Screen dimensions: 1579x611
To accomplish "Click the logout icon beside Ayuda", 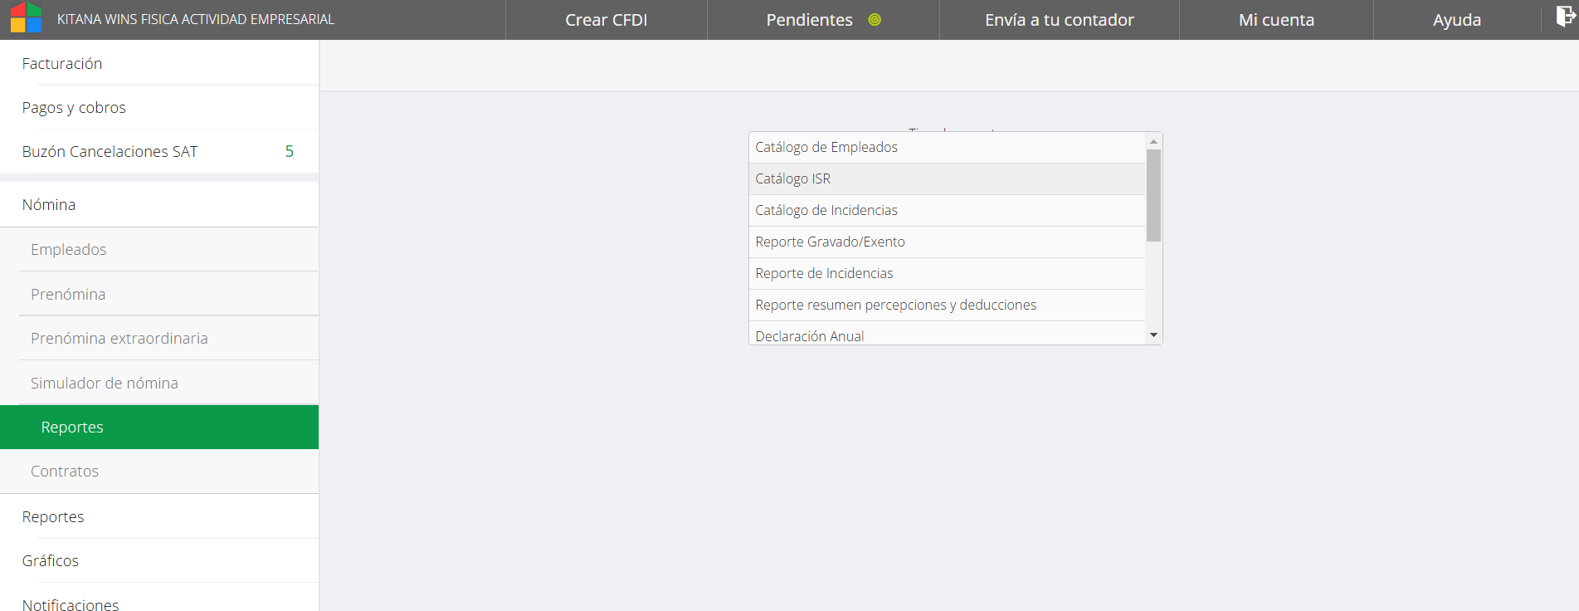I will (x=1565, y=17).
